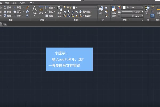Add a new drawing tab with plus
The image size is (160, 107).
(5, 24)
